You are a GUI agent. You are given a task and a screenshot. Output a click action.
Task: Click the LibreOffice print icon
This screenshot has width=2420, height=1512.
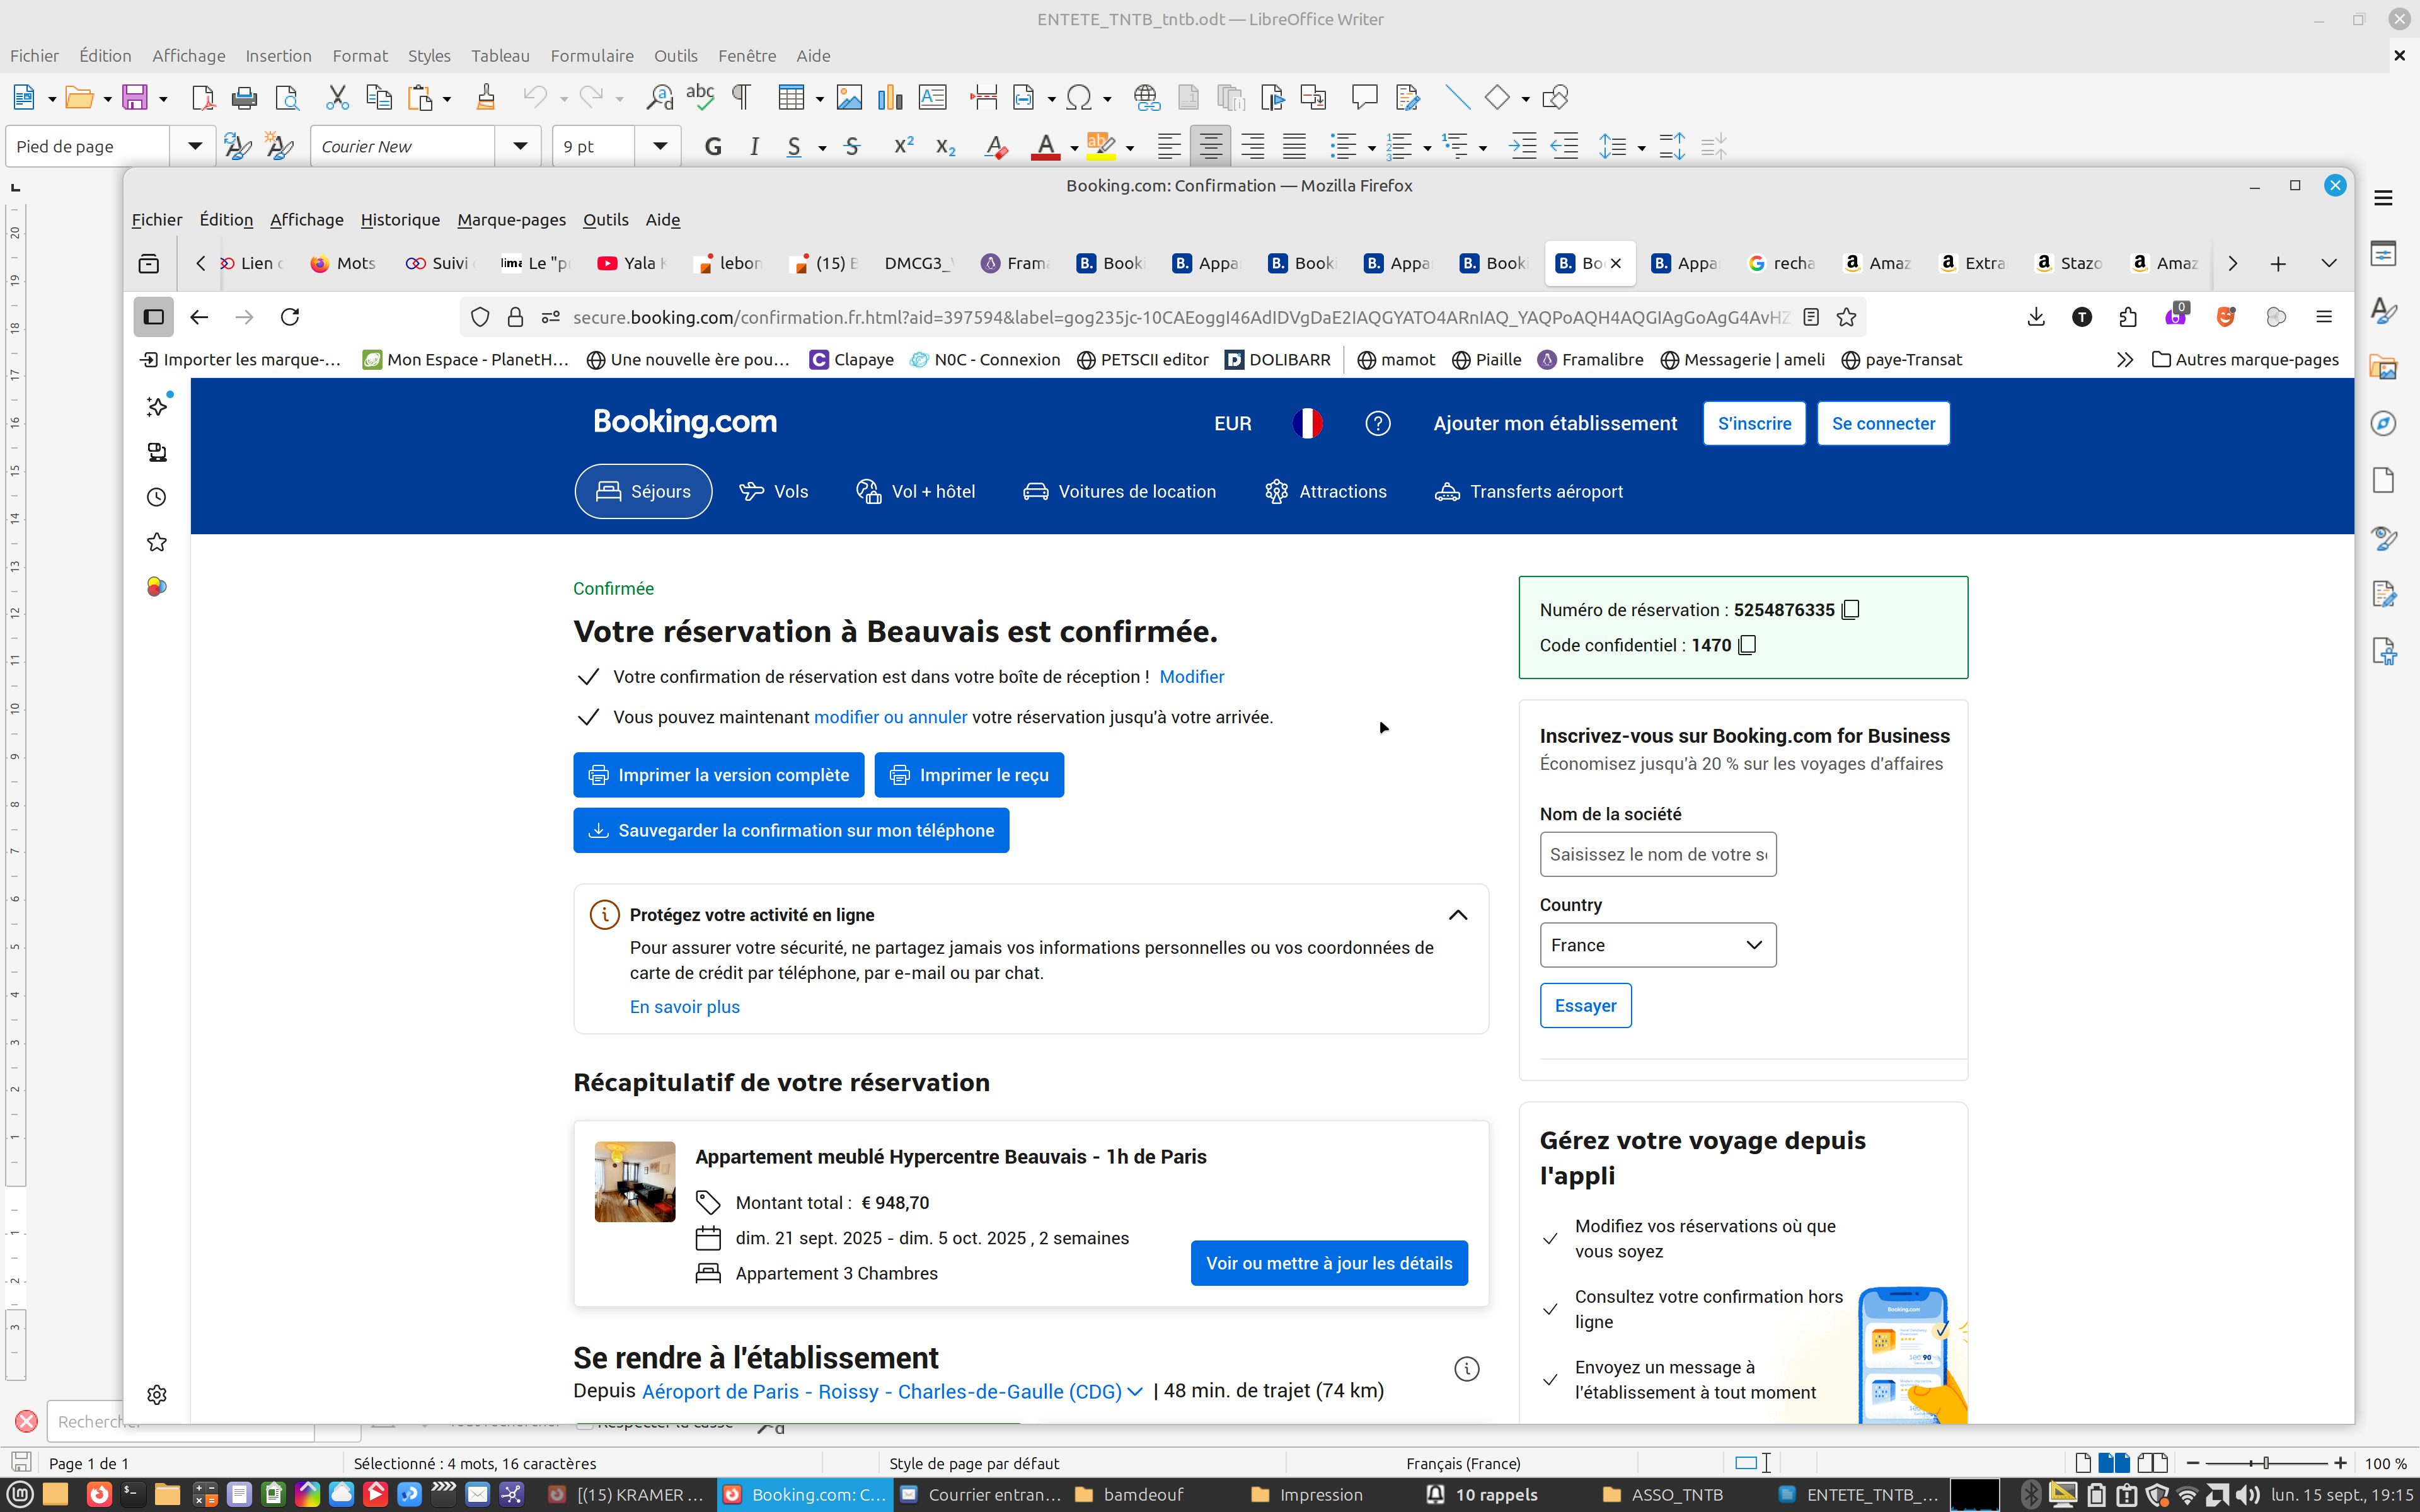coord(244,98)
